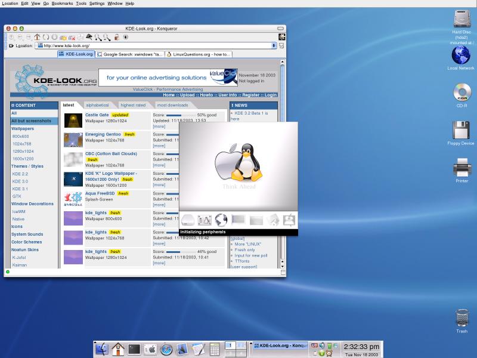This screenshot has width=477, height=358.
Task: Launch the terminal from the panel
Action: [x=134, y=349]
